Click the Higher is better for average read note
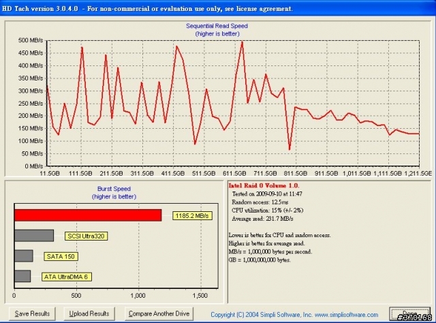The width and height of the screenshot is (436, 323). click(266, 243)
